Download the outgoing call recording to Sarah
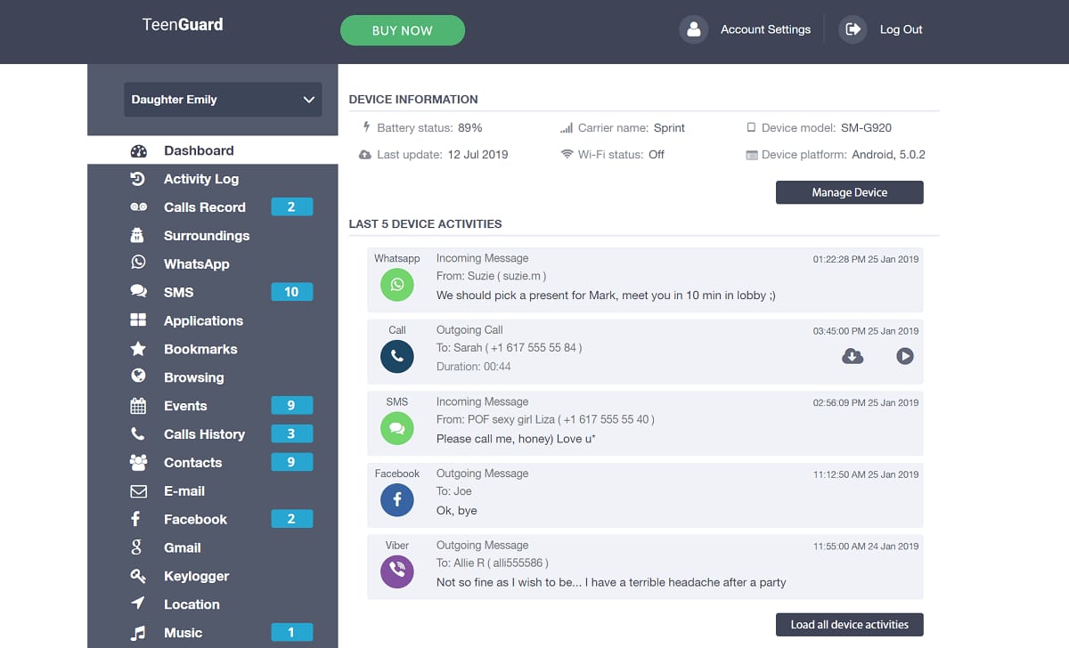 [x=853, y=355]
